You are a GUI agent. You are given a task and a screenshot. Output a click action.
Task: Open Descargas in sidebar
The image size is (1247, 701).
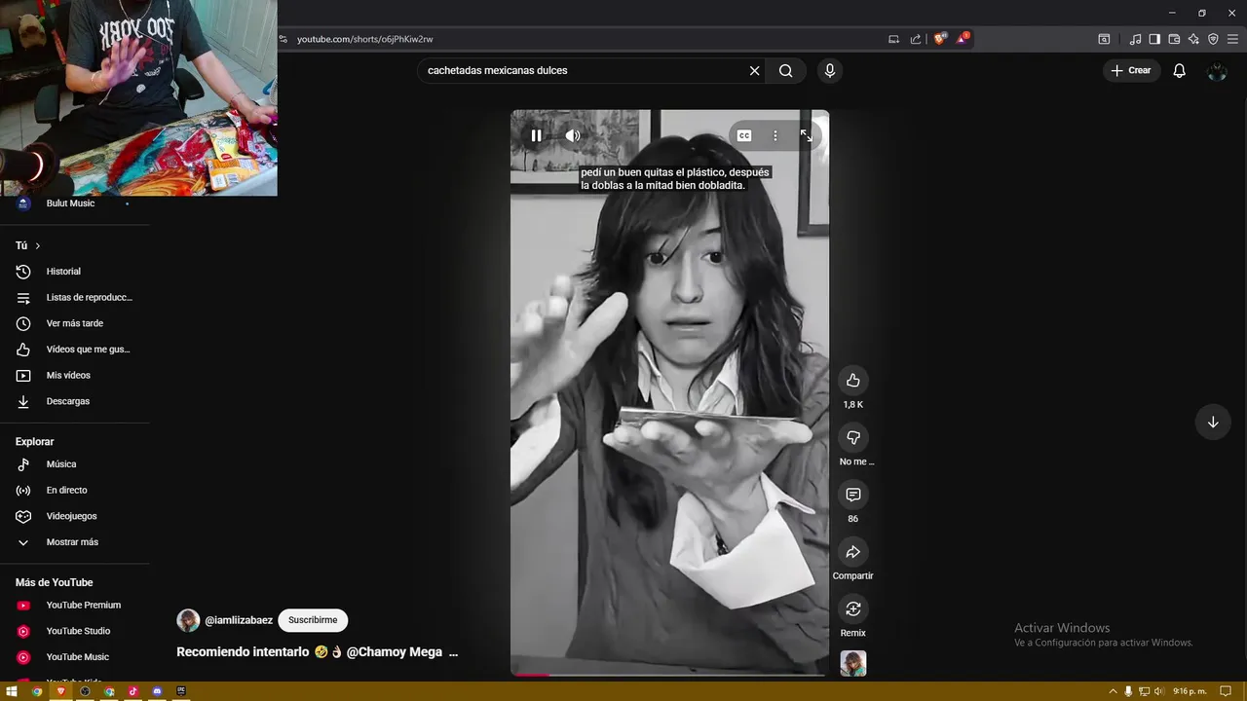click(75, 401)
